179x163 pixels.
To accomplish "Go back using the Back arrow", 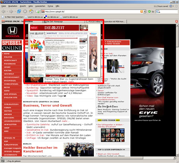I will [x=4, y=12].
